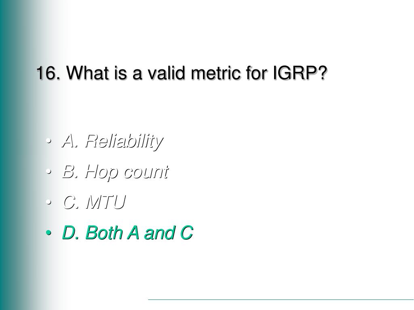Select answer B. Hop count
This screenshot has height=310, width=414.
(115, 172)
